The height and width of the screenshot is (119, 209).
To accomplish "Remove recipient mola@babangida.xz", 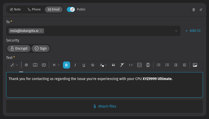I will 41,31.
